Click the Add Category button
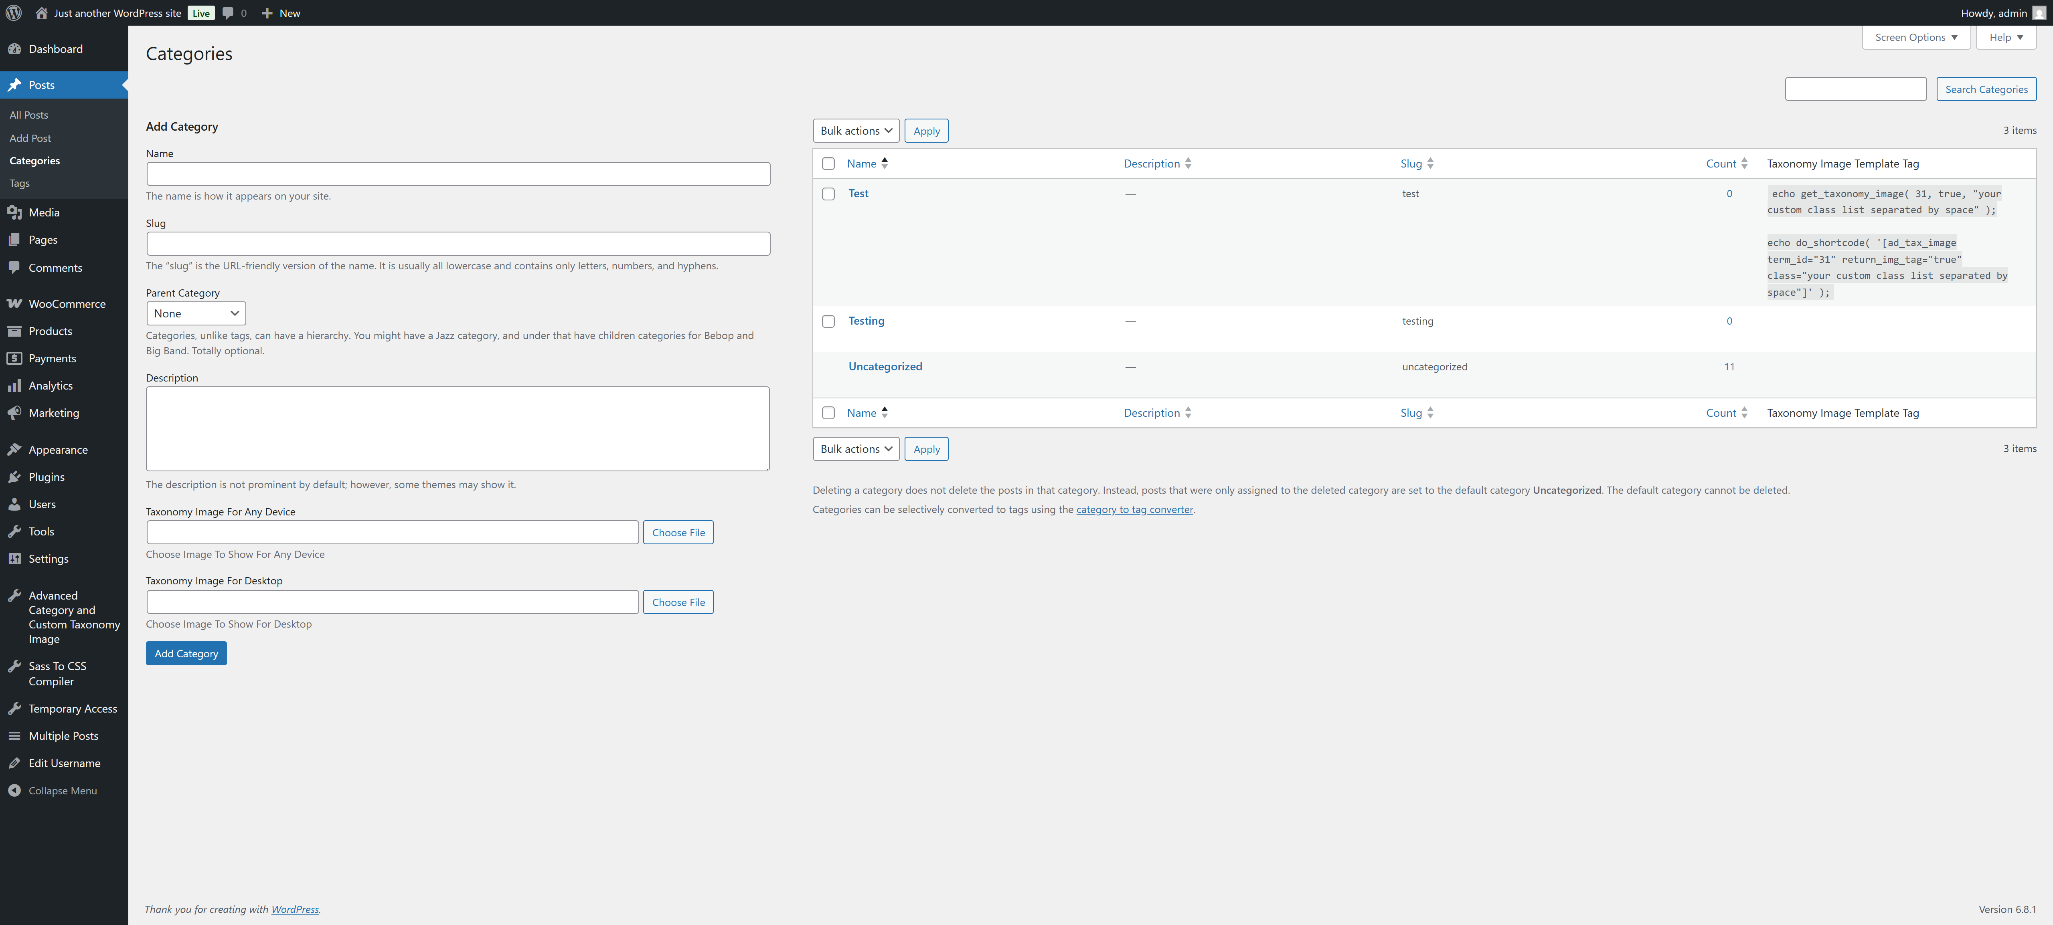 point(186,653)
